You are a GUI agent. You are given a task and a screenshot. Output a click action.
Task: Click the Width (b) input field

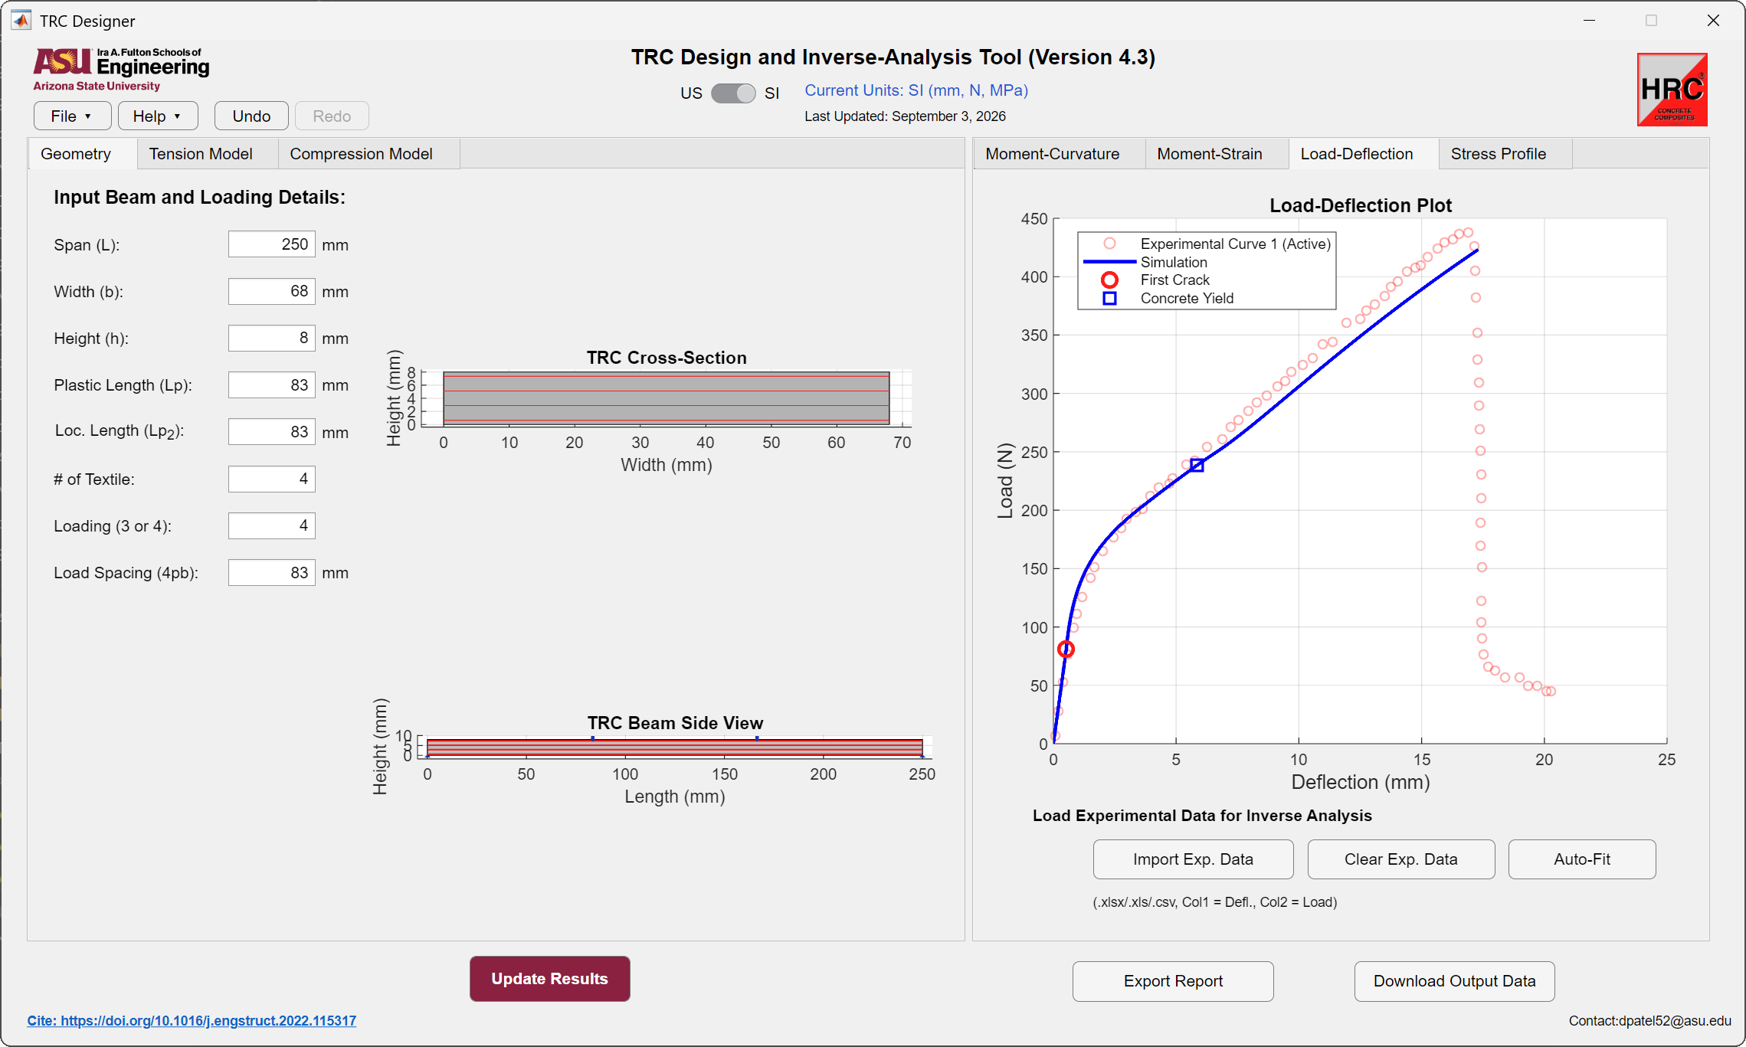pyautogui.click(x=272, y=291)
